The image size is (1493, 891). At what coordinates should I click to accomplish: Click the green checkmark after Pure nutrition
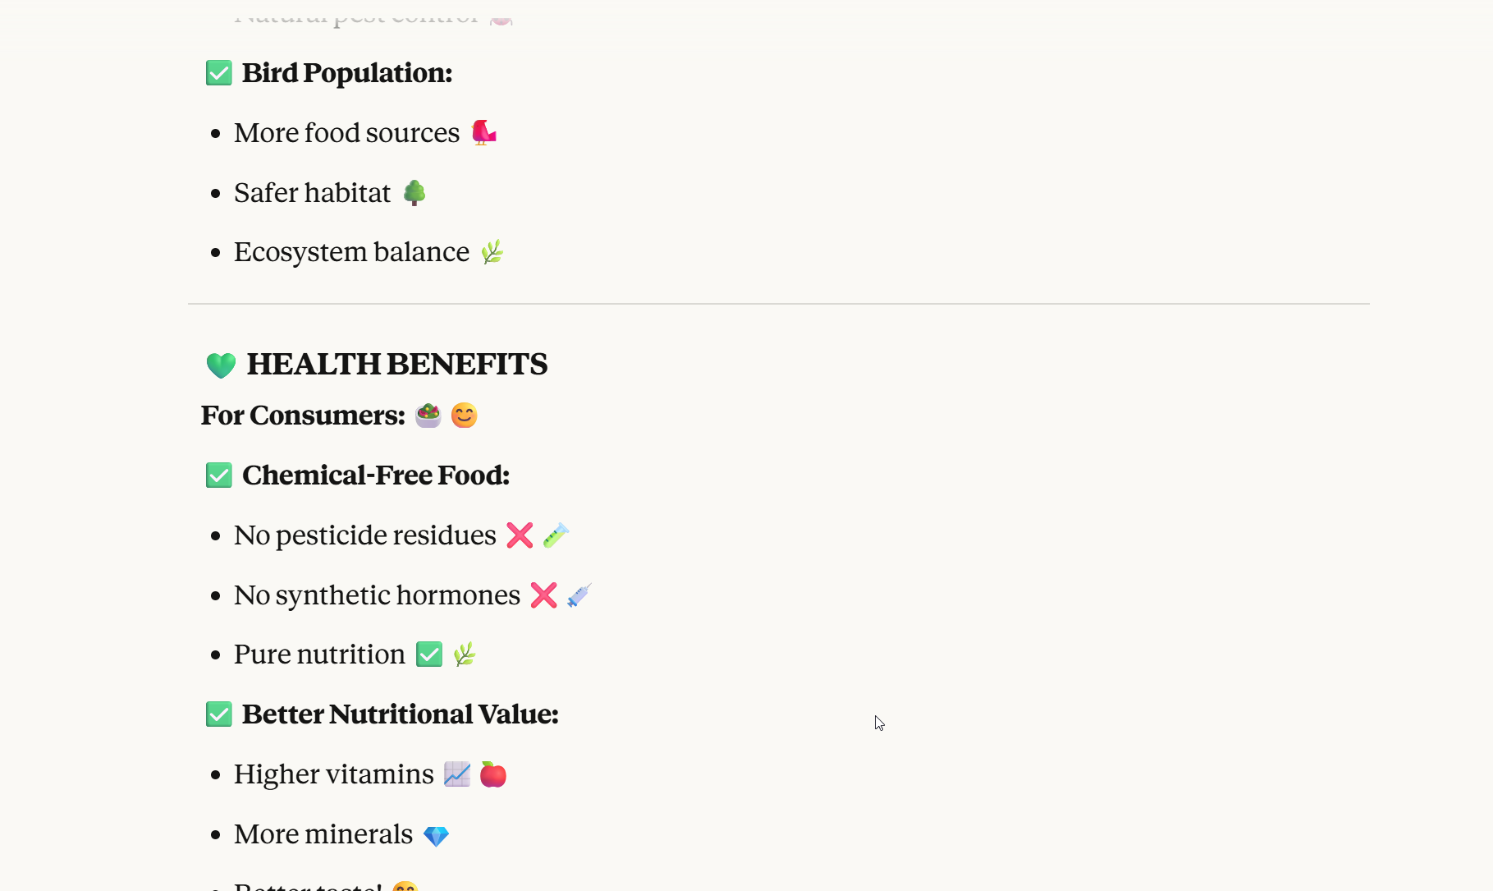[429, 654]
